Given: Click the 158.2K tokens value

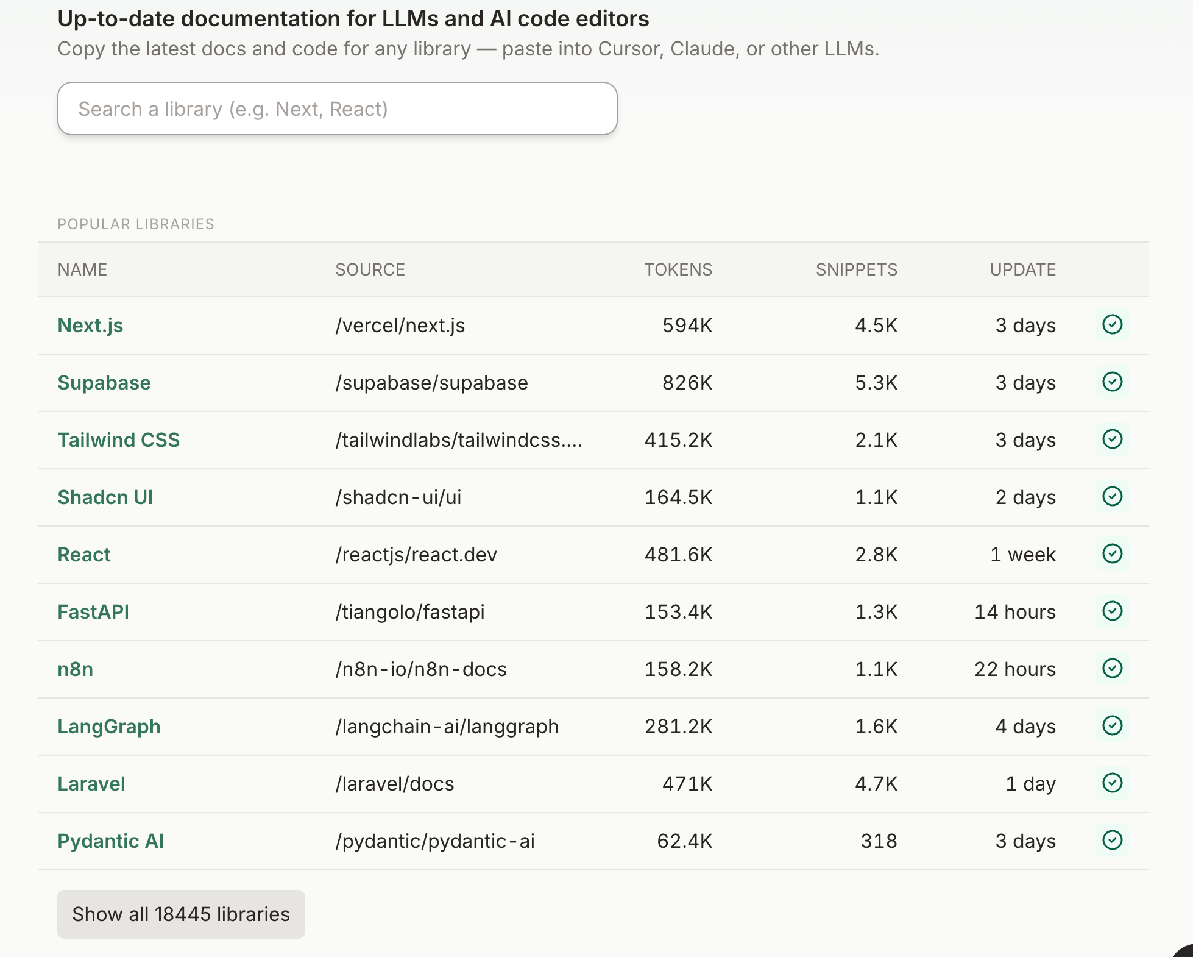Looking at the screenshot, I should [678, 669].
